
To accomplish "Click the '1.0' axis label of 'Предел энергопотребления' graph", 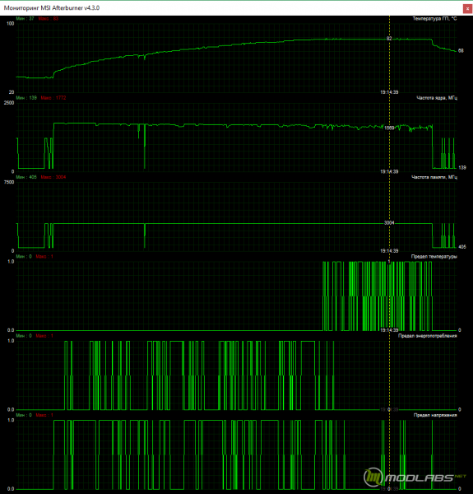I will (11, 341).
